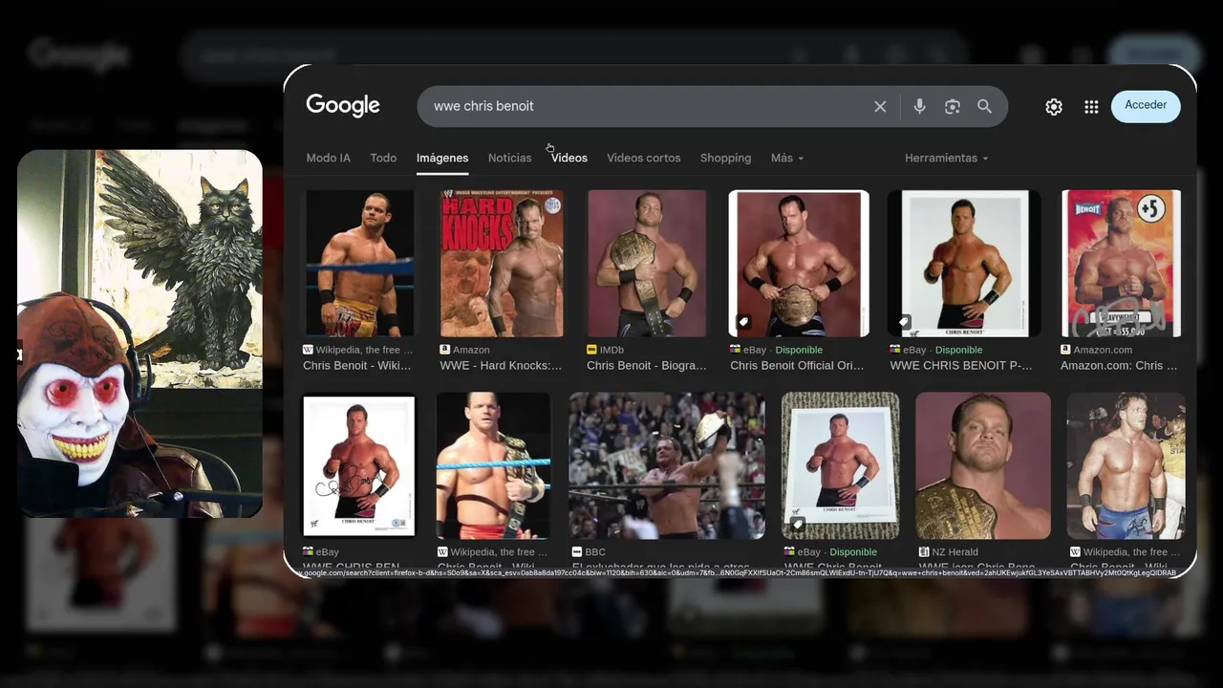The height and width of the screenshot is (688, 1223).
Task: Click 'Chris Benoit - Biogra...' title link
Action: click(x=647, y=365)
